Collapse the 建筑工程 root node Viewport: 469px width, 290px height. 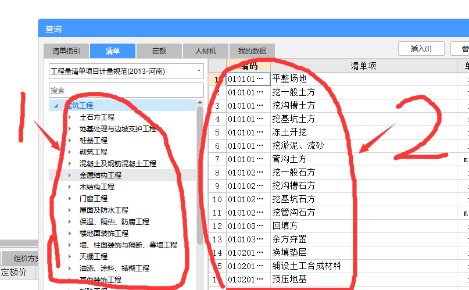[x=56, y=106]
